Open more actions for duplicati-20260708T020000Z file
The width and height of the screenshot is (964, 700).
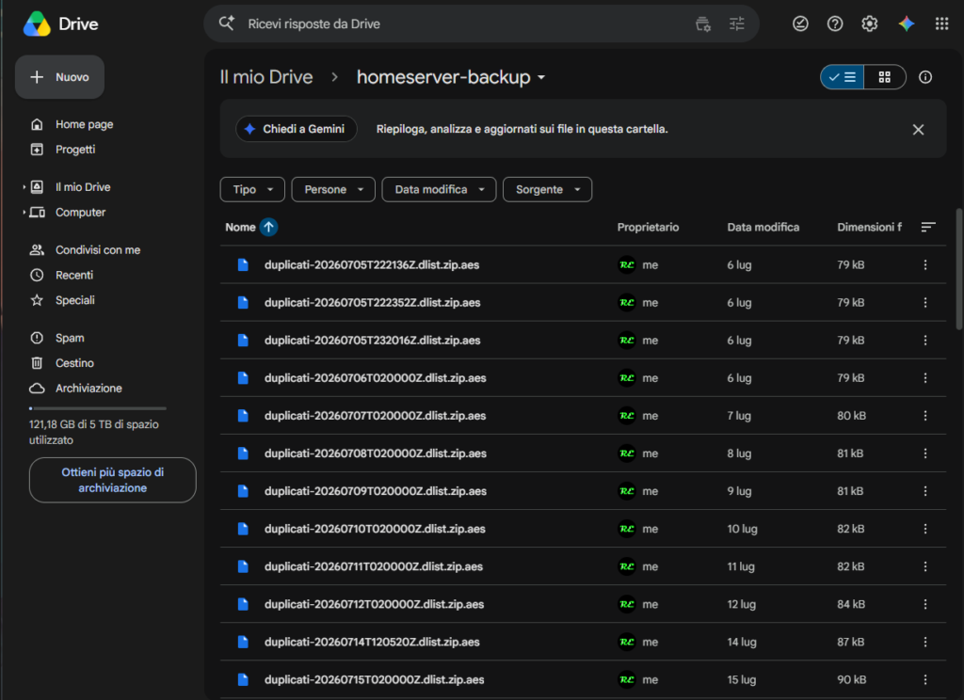tap(924, 453)
